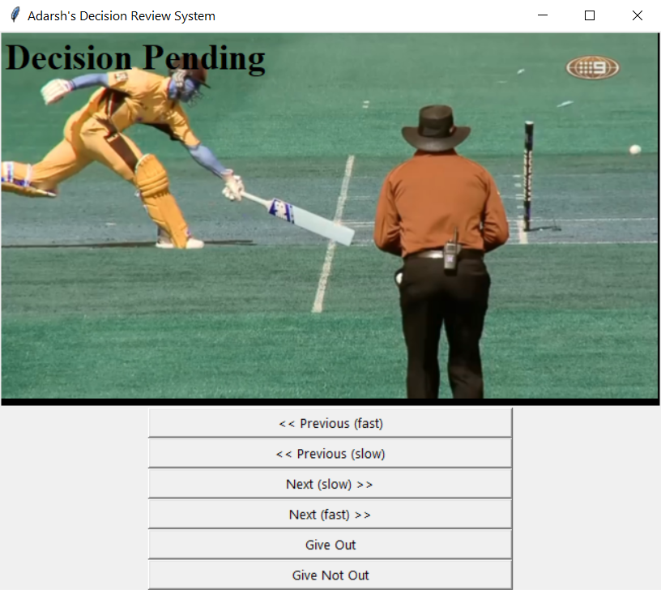Click the feather app icon in title bar
This screenshot has height=590, width=661.
point(14,15)
